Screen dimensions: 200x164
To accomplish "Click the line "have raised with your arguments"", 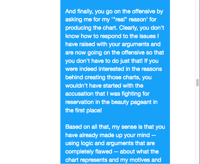I will [113, 44].
